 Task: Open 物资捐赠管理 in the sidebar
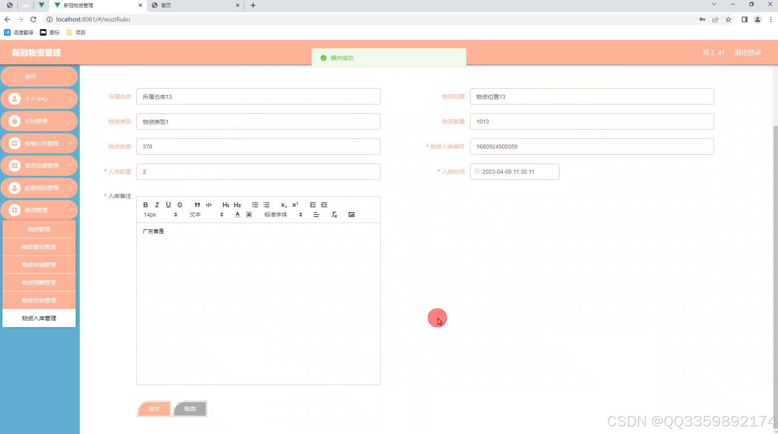(39, 283)
